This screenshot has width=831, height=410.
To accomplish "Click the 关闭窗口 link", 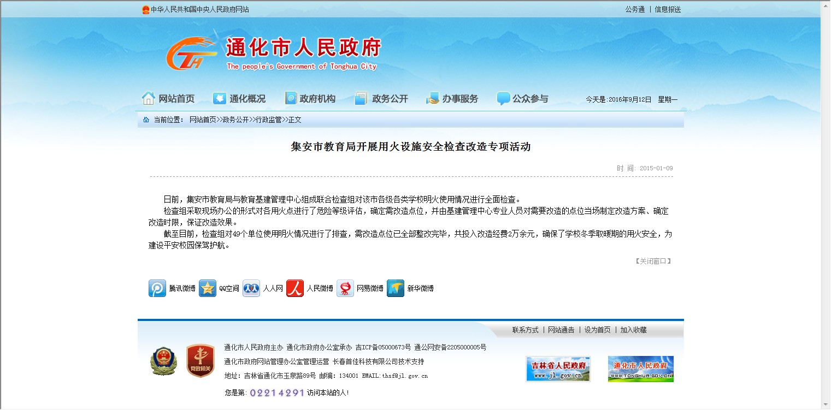I will [x=653, y=261].
